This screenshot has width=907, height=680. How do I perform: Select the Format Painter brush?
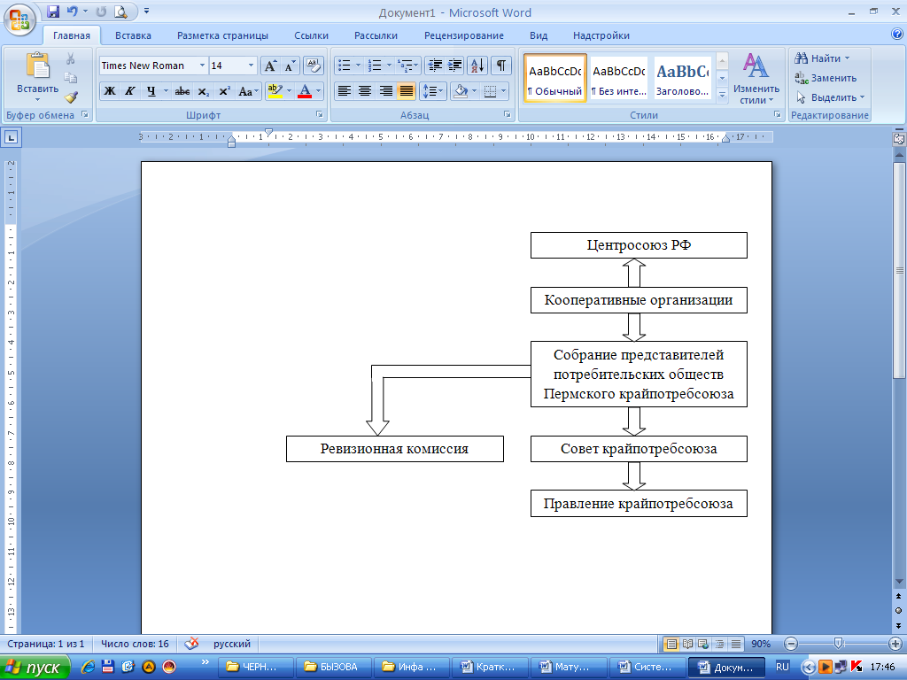[71, 97]
